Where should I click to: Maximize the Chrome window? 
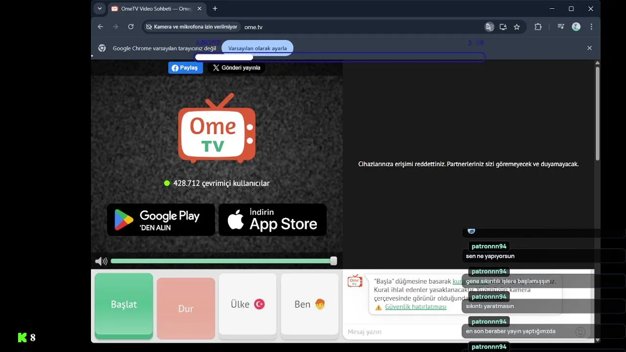[x=571, y=8]
